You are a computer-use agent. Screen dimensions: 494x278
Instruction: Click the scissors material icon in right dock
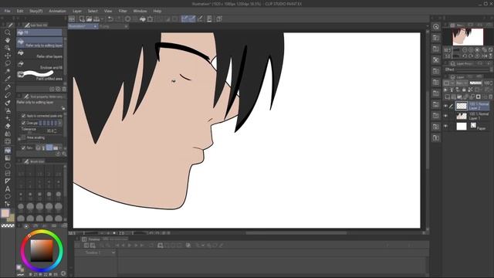[436, 60]
